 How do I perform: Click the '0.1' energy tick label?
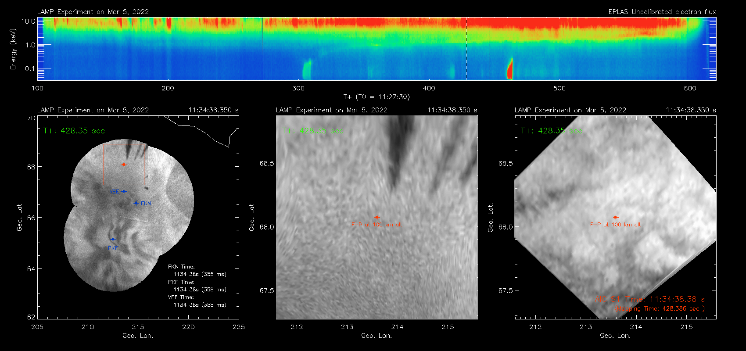click(30, 68)
